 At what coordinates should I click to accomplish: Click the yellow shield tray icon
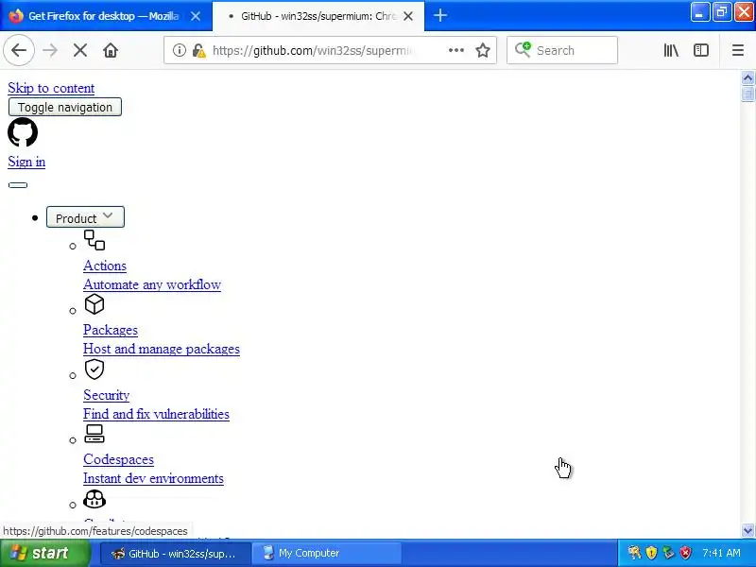tap(651, 553)
